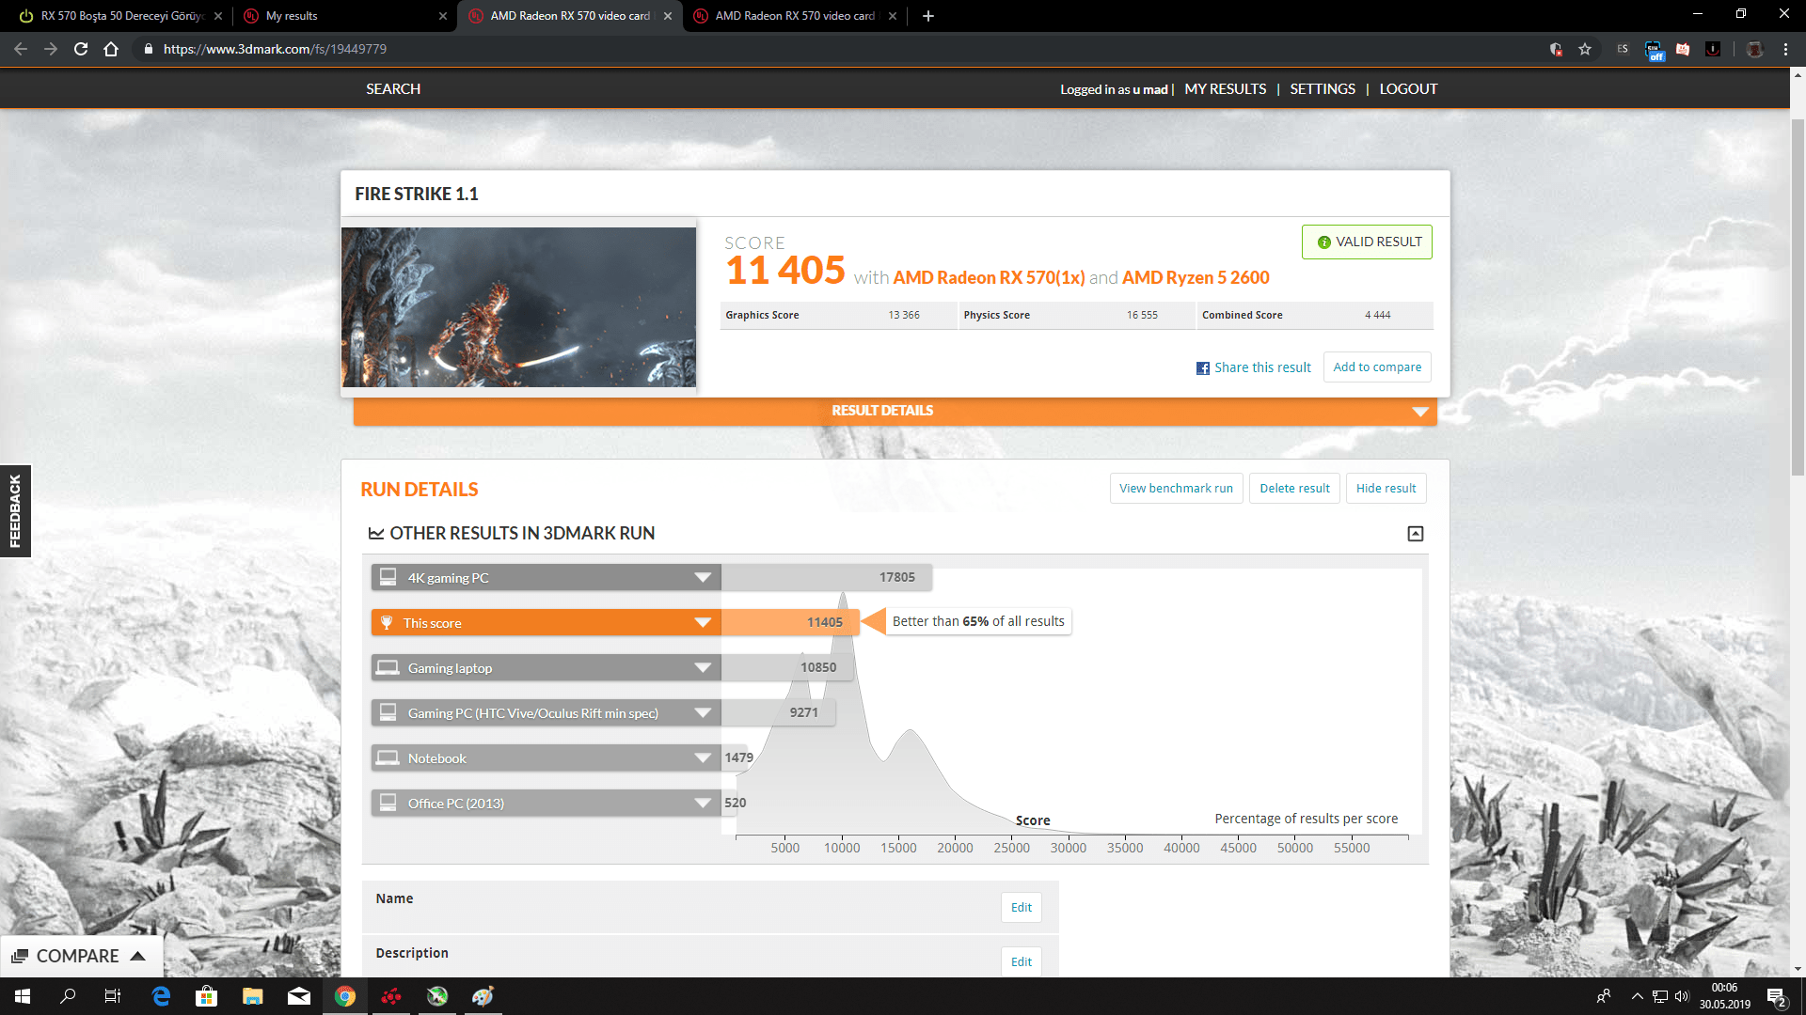Click the Add to compare button
Screen dimensions: 1806x1015
point(1376,367)
